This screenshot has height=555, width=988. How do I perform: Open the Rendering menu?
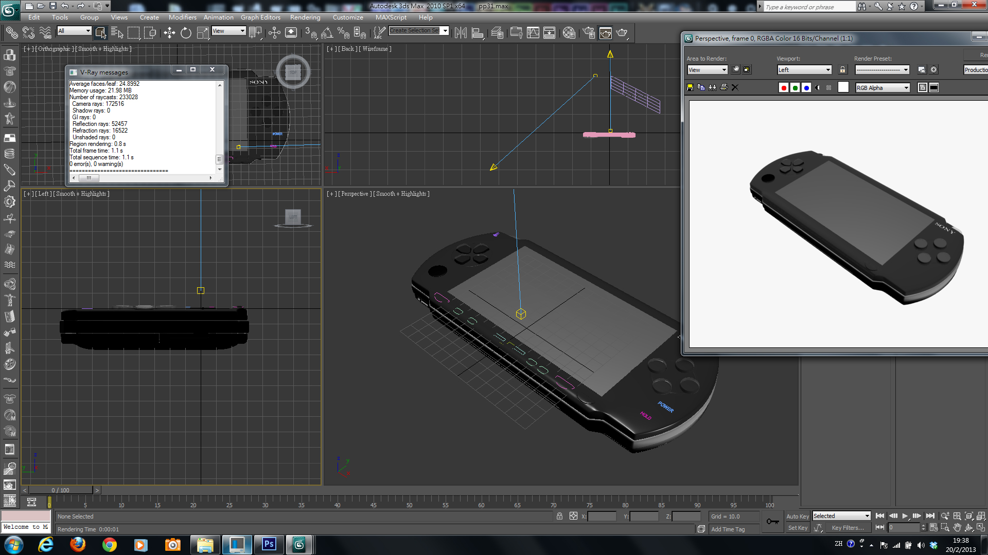[305, 17]
